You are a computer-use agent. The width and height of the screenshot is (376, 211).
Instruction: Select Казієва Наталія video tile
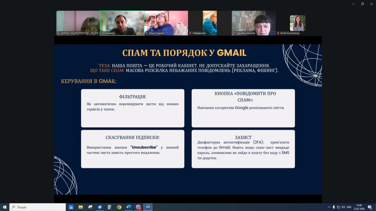pyautogui.click(x=253, y=23)
